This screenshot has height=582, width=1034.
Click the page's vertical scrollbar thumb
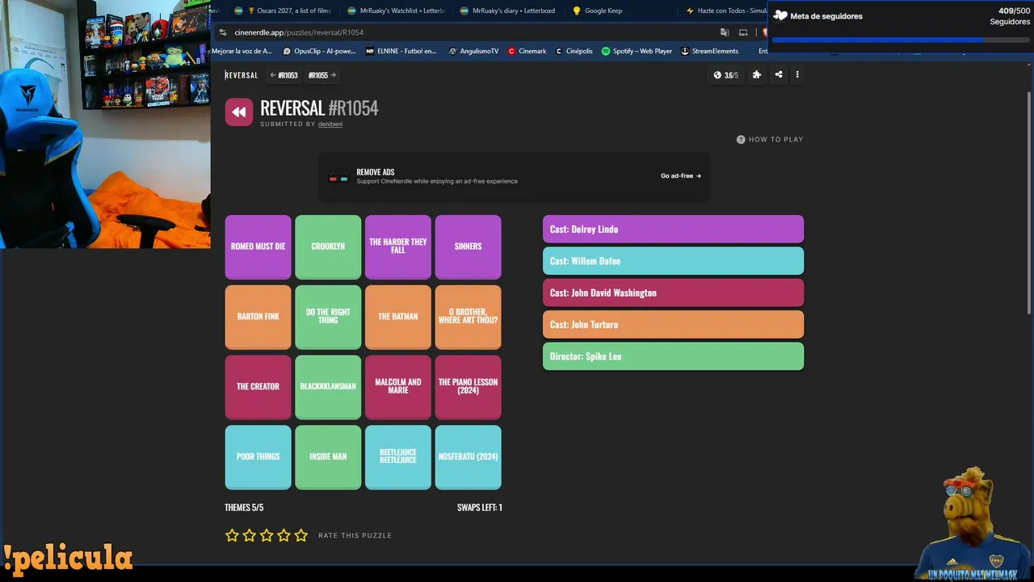click(1029, 202)
